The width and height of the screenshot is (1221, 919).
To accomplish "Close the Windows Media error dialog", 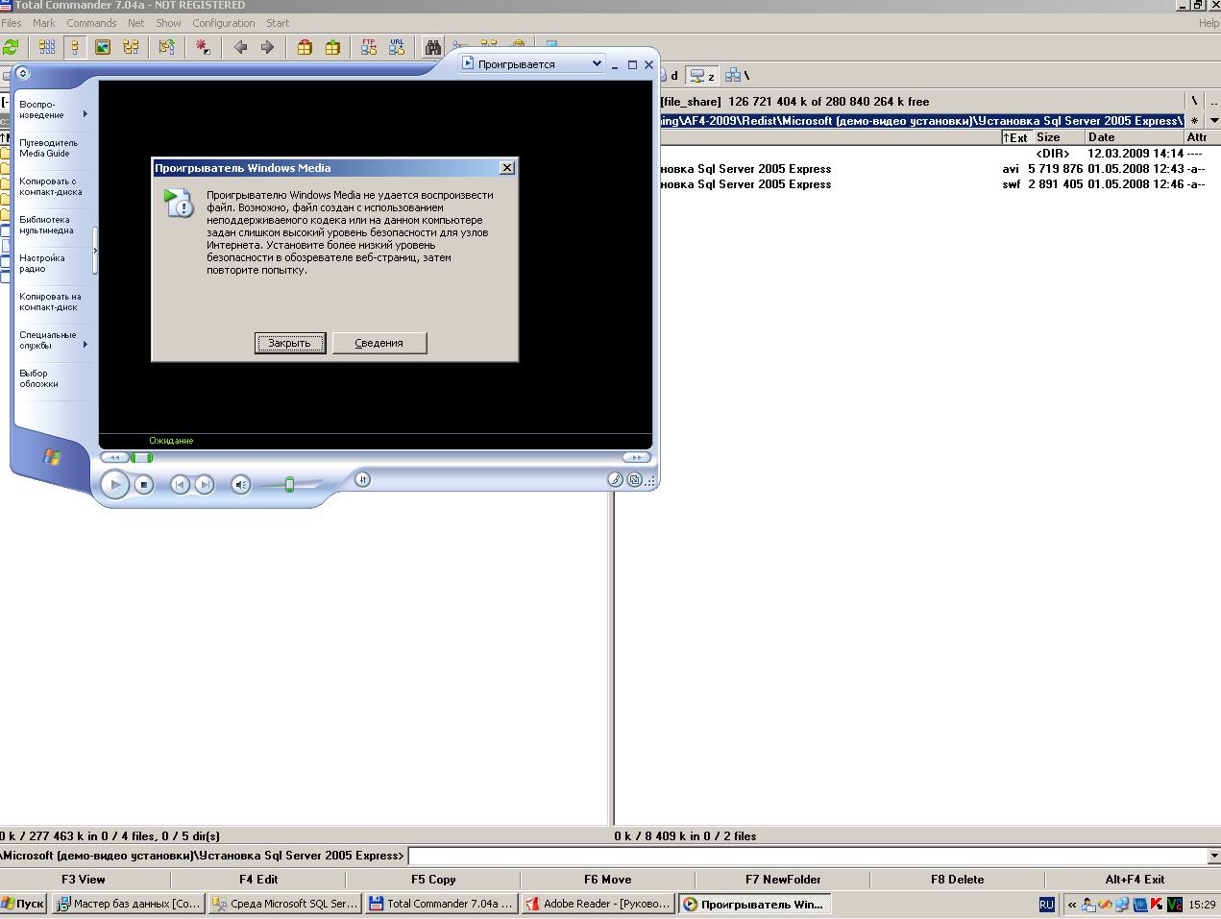I will click(x=507, y=168).
